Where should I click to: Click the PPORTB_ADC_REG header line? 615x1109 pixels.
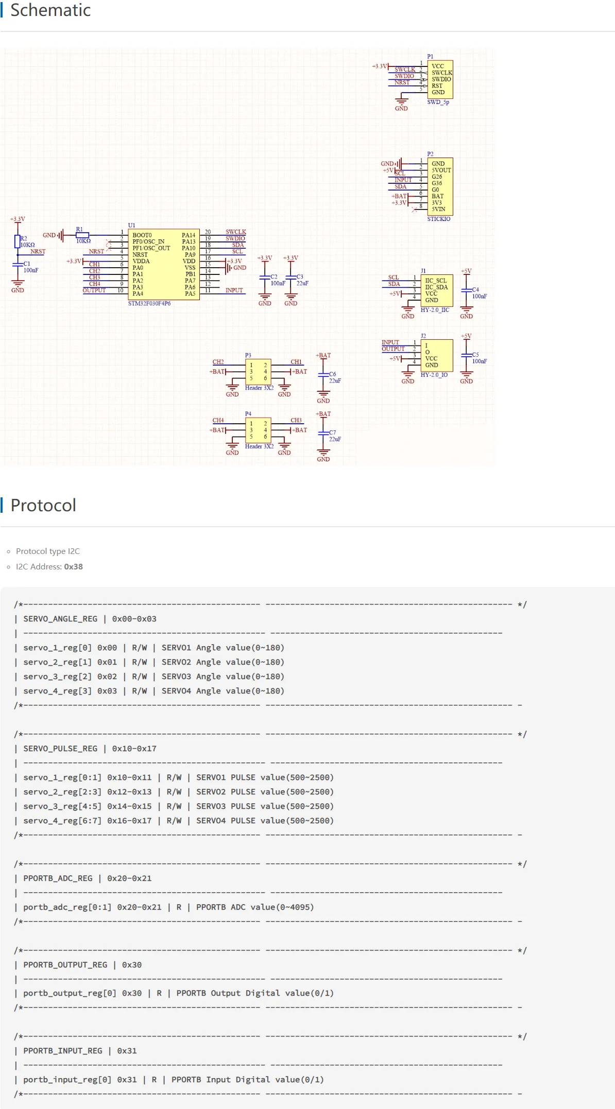point(87,878)
